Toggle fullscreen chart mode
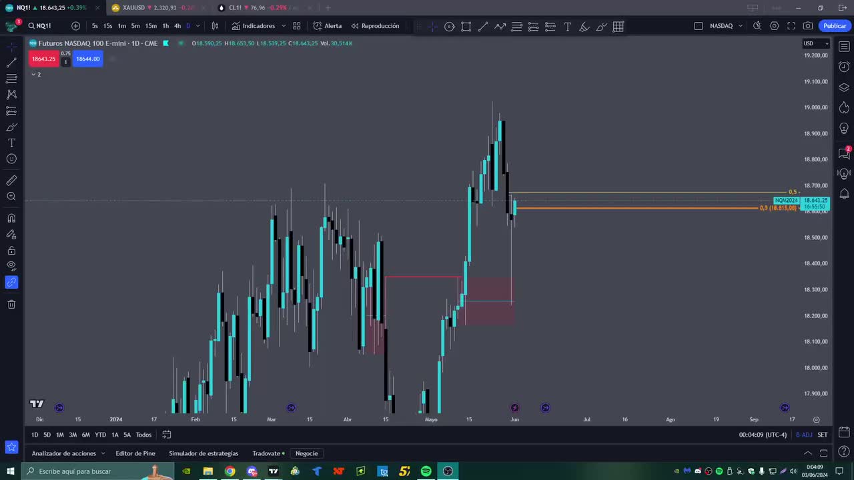 (x=791, y=26)
